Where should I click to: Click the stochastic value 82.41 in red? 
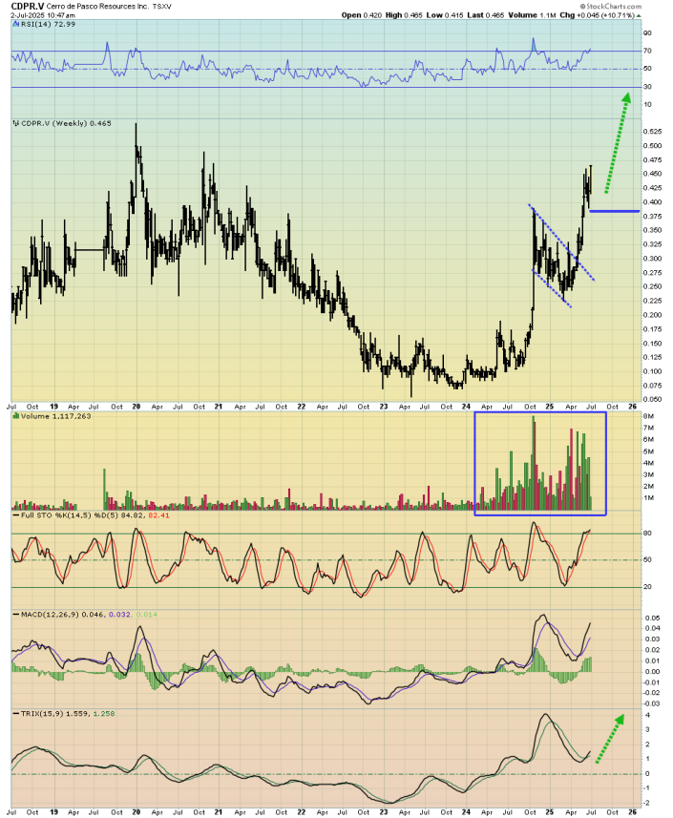159,514
